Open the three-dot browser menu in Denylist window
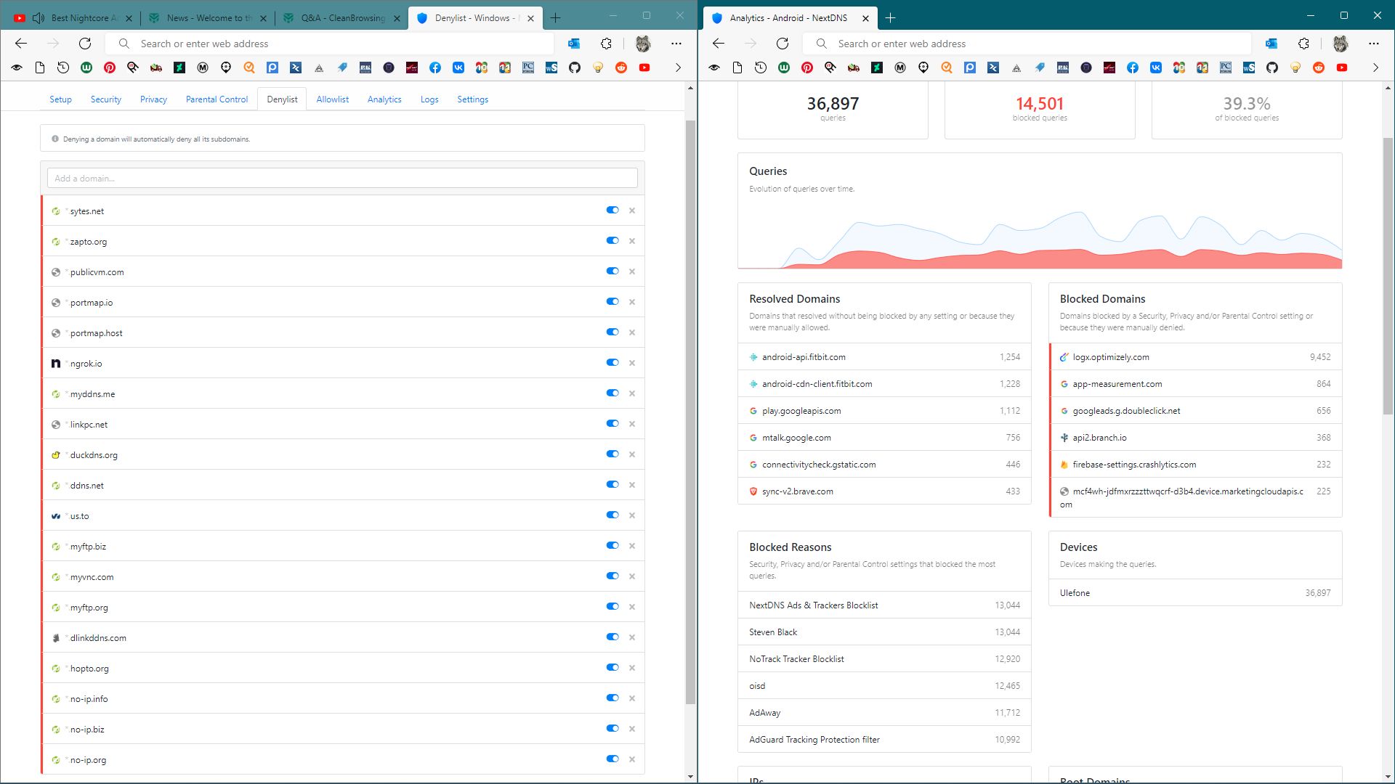The height and width of the screenshot is (784, 1395). click(676, 44)
